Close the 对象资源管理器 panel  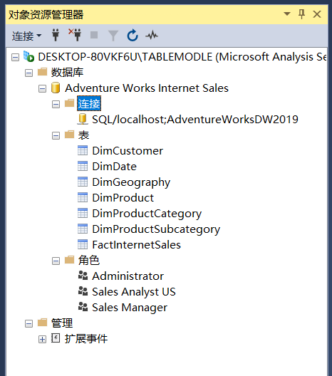317,14
